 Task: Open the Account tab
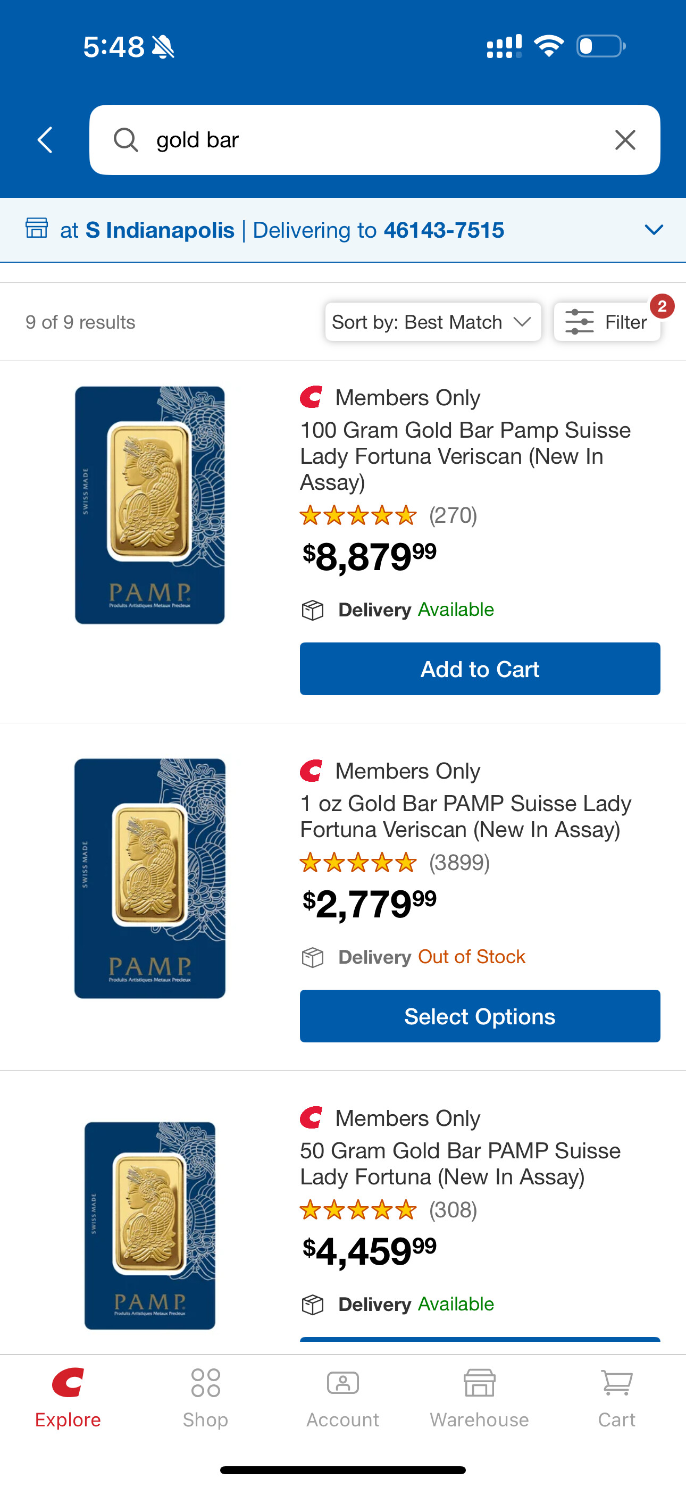[342, 1397]
